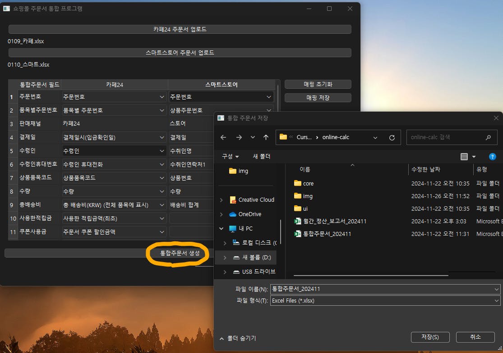Click 저장(S) button
The image size is (503, 353).
[430, 337]
